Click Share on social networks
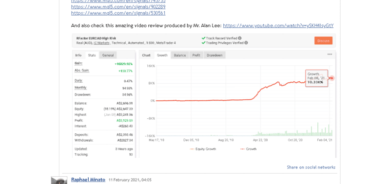 click(311, 167)
